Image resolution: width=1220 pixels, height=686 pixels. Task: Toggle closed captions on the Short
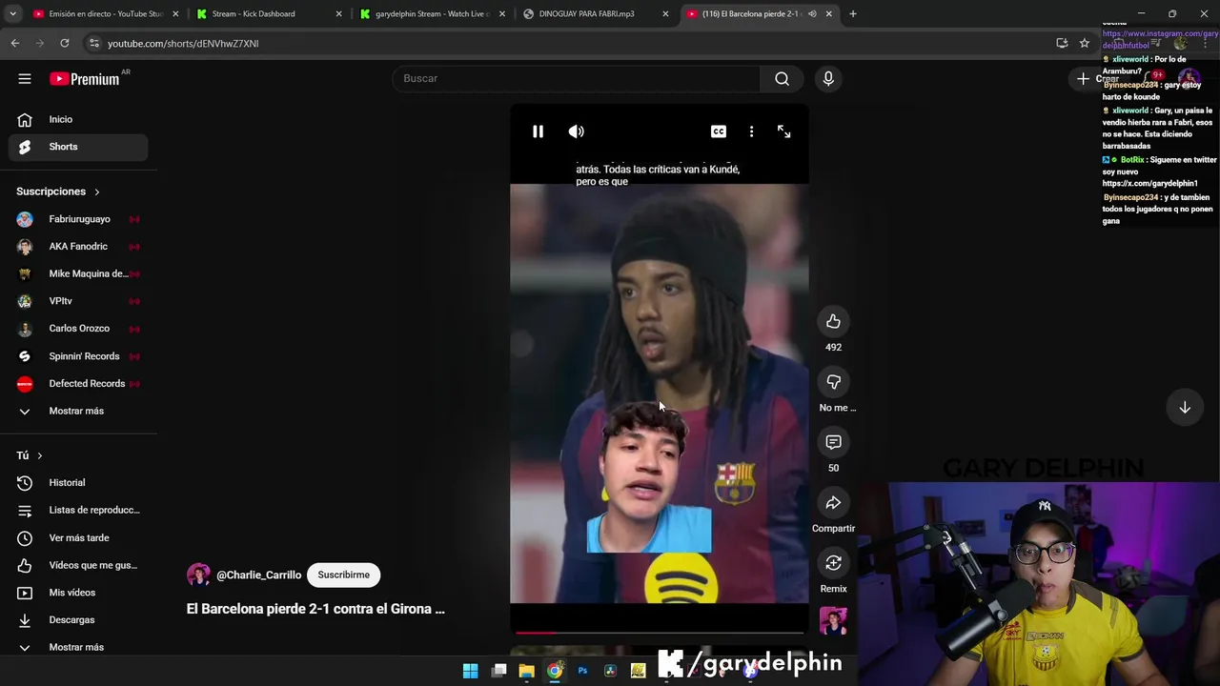(719, 131)
